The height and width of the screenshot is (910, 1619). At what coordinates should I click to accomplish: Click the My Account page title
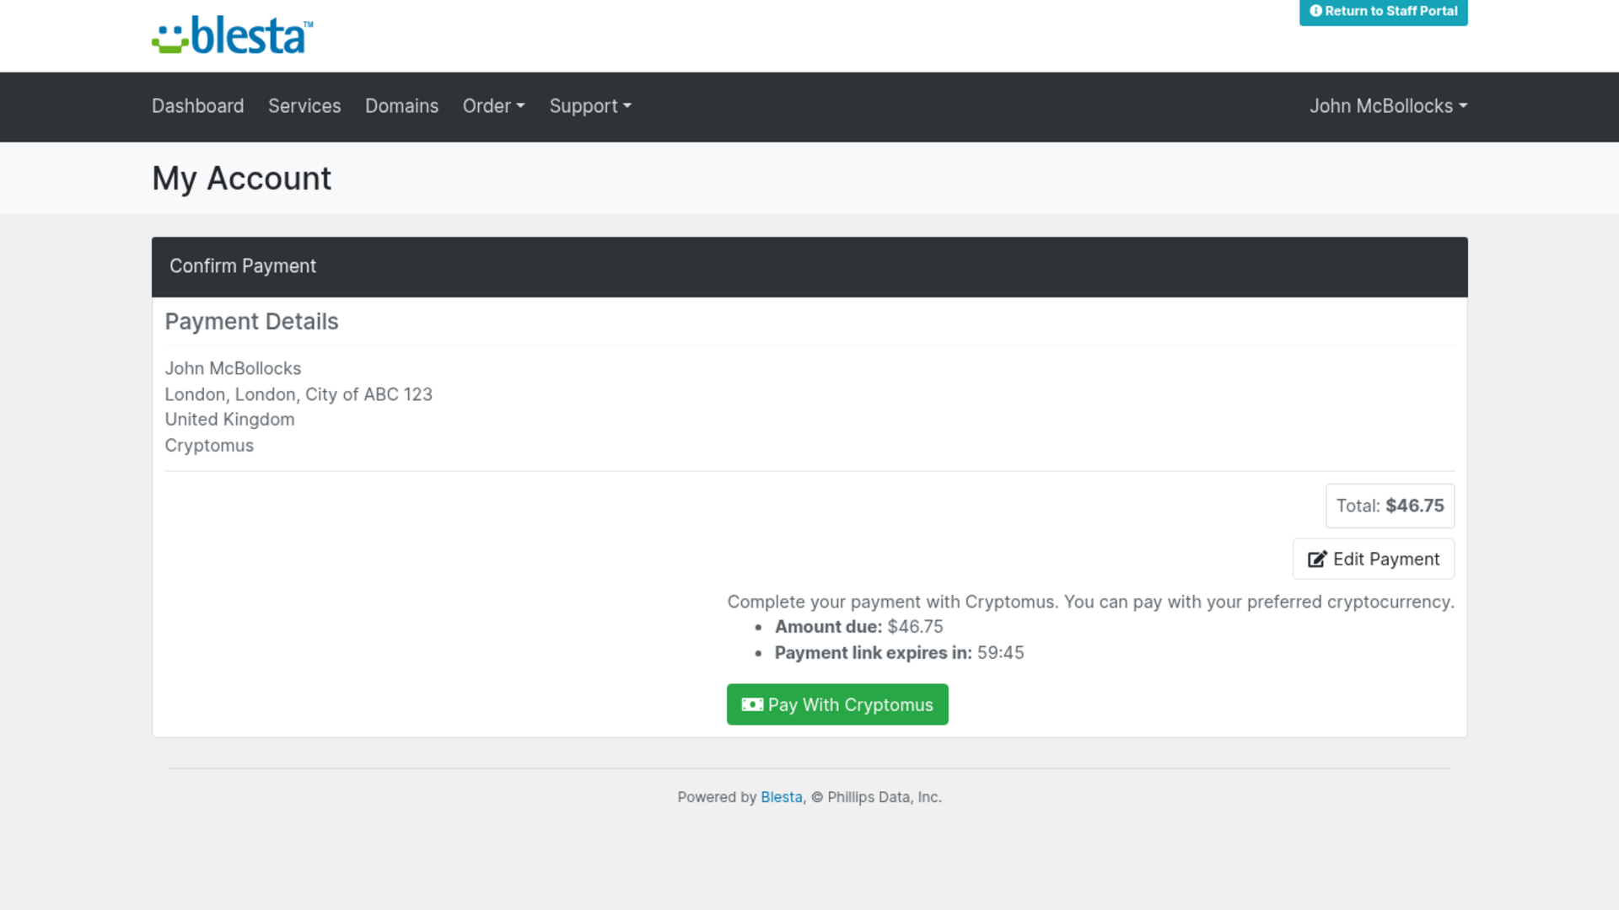pyautogui.click(x=241, y=179)
